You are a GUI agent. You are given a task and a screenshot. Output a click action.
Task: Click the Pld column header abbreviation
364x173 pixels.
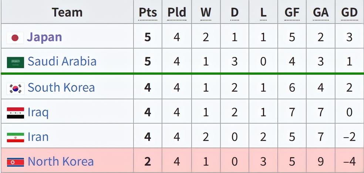(176, 12)
